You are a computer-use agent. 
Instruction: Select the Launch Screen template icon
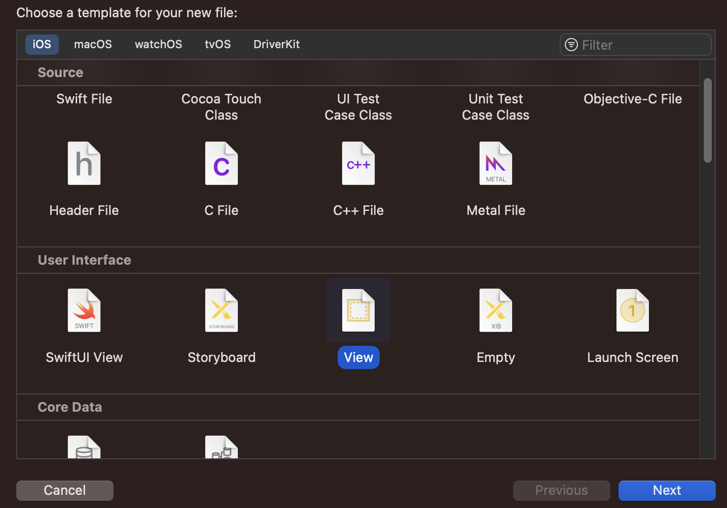pyautogui.click(x=633, y=310)
